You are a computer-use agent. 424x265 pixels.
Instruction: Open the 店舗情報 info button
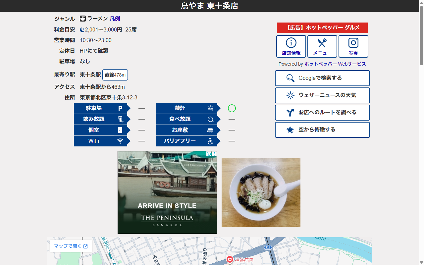tap(291, 46)
